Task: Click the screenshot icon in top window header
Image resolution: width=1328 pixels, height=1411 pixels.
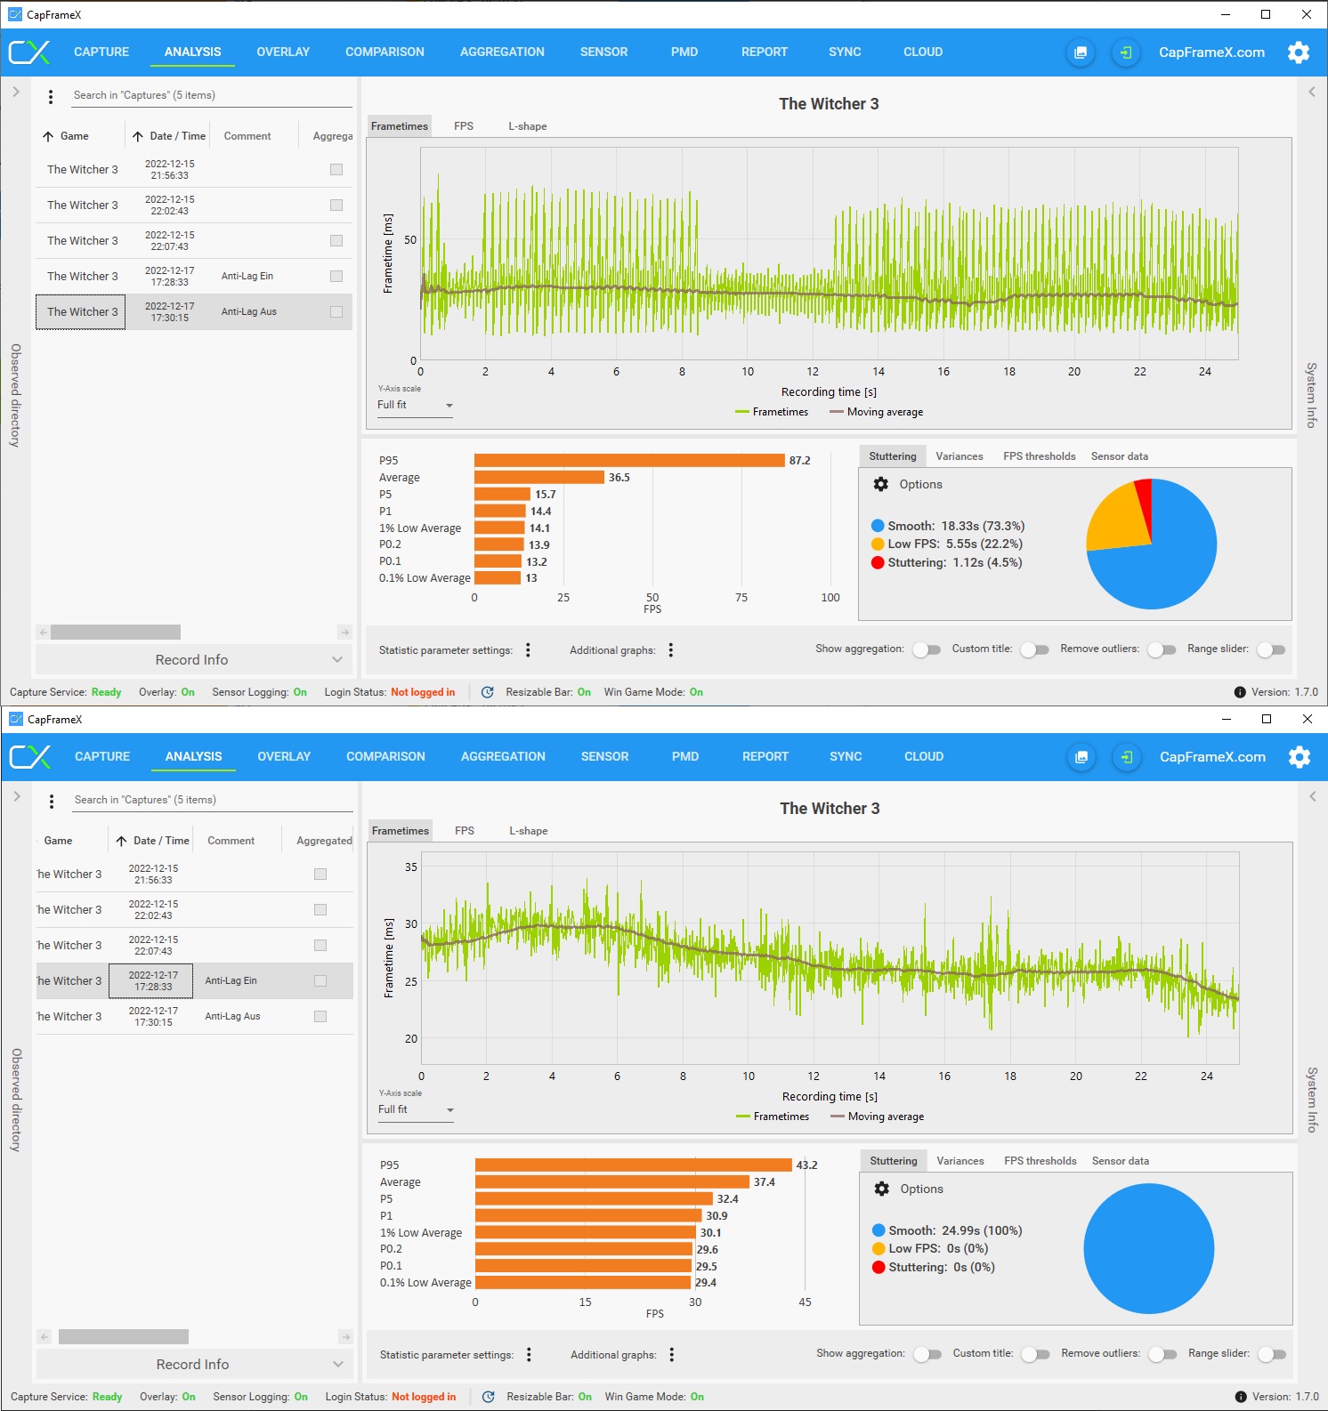Action: click(1081, 52)
